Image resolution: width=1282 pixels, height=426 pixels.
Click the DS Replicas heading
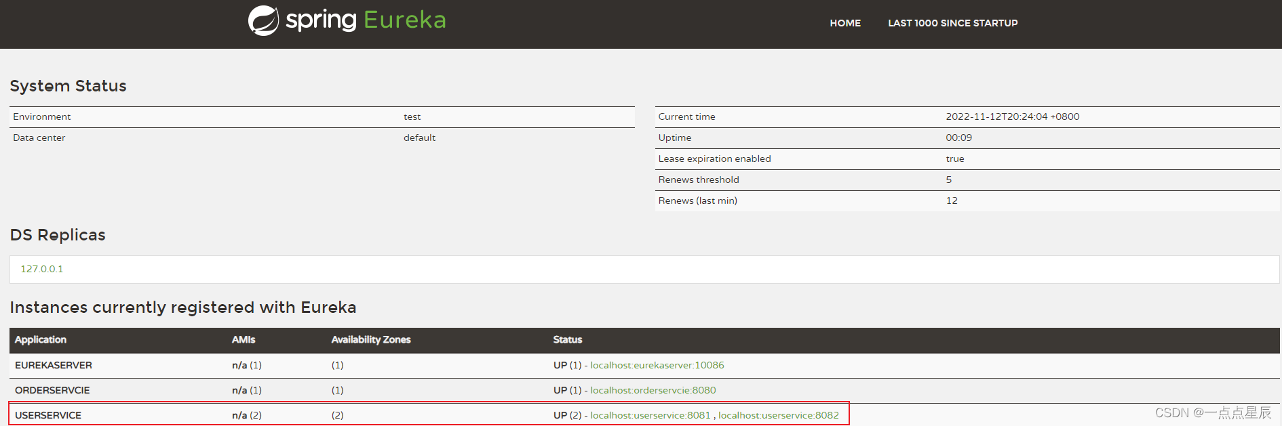(x=58, y=235)
